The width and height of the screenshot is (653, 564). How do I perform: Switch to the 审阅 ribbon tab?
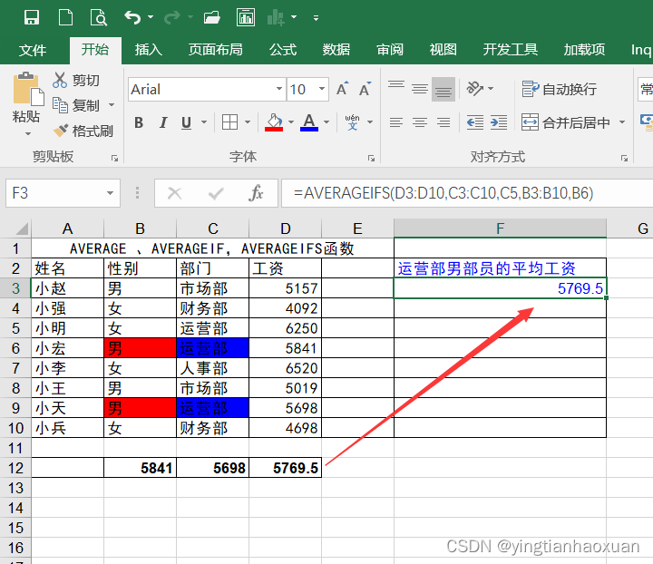[390, 50]
